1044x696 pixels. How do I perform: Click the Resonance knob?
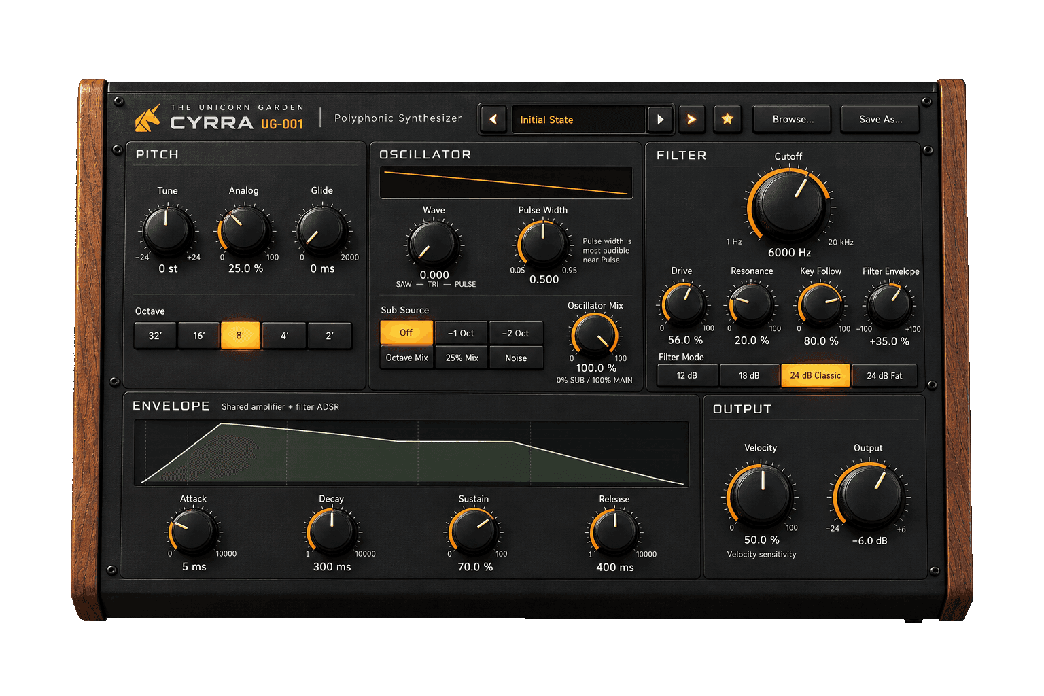(751, 304)
